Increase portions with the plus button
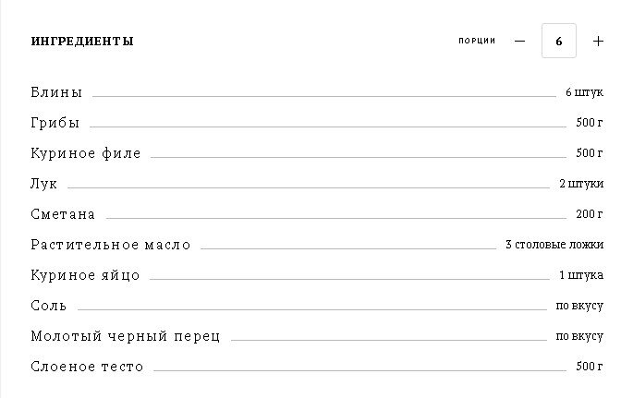This screenshot has width=621, height=398. pyautogui.click(x=597, y=42)
